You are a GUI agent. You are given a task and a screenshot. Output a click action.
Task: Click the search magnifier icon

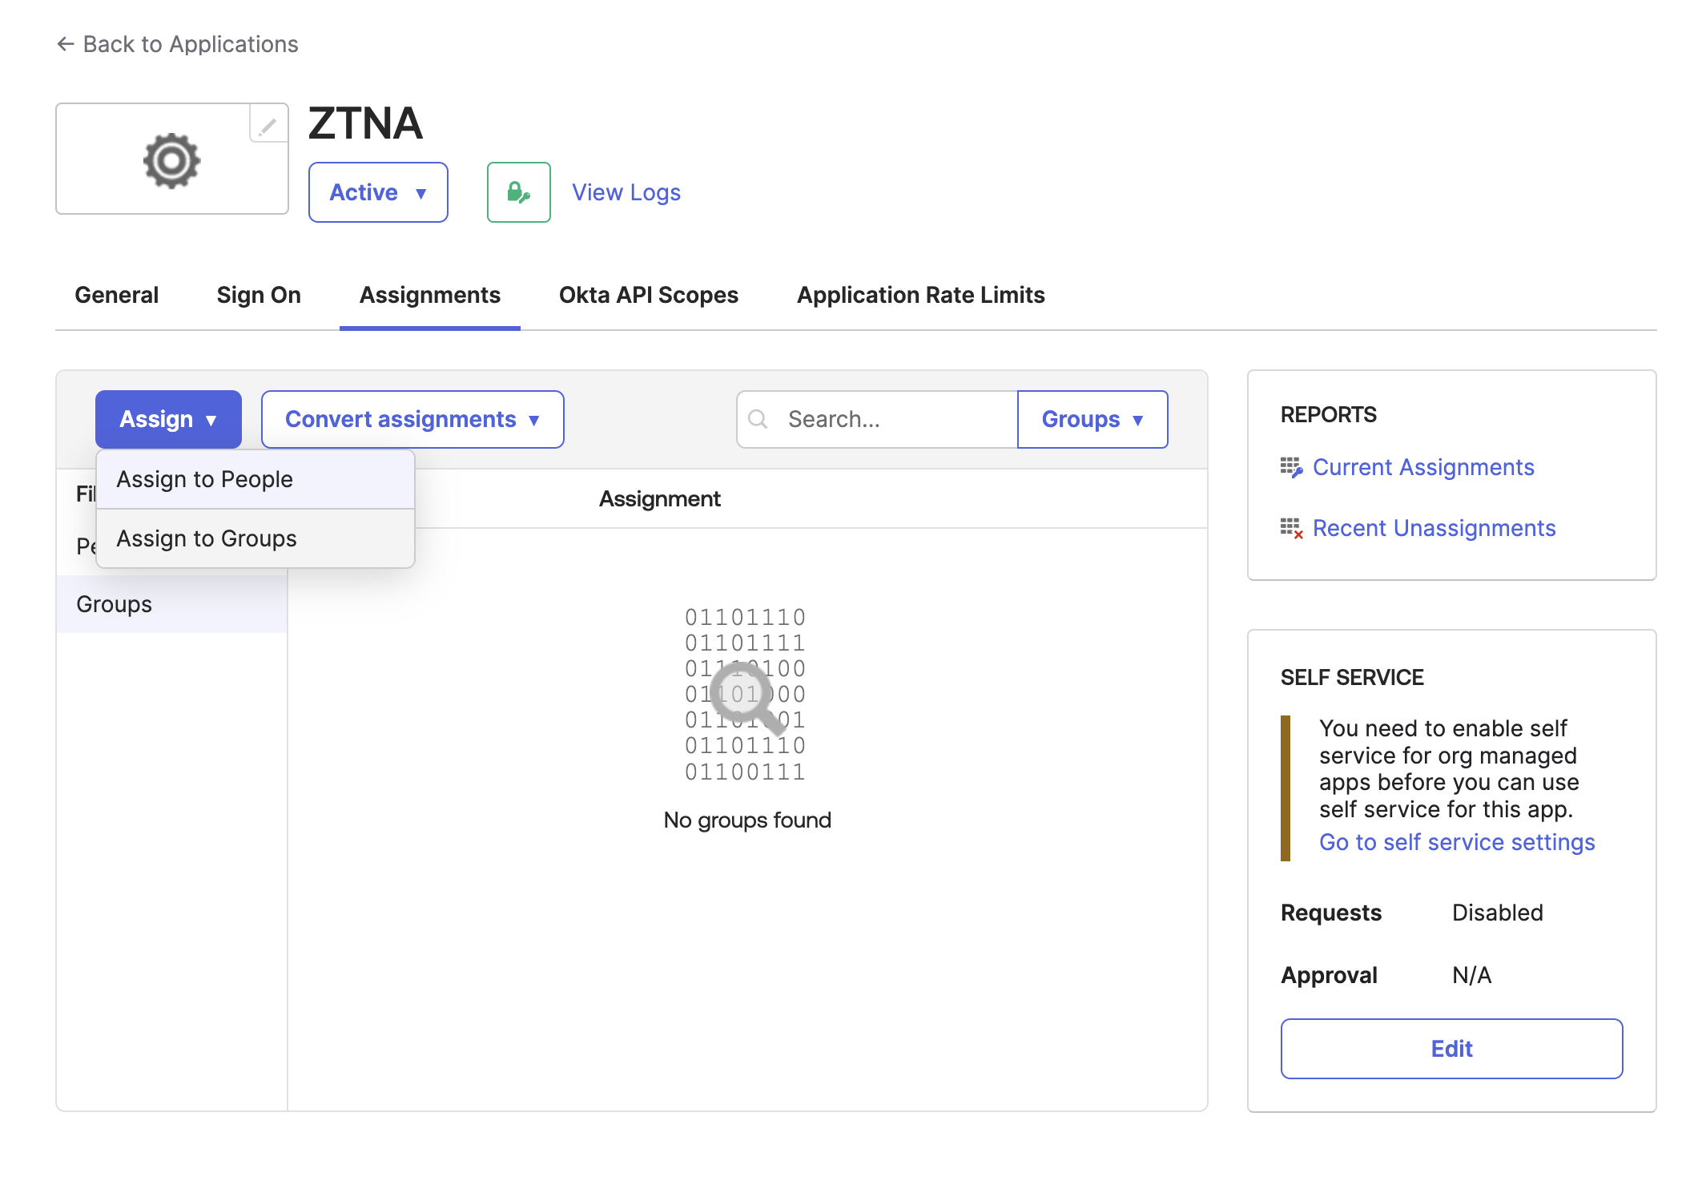(x=758, y=419)
